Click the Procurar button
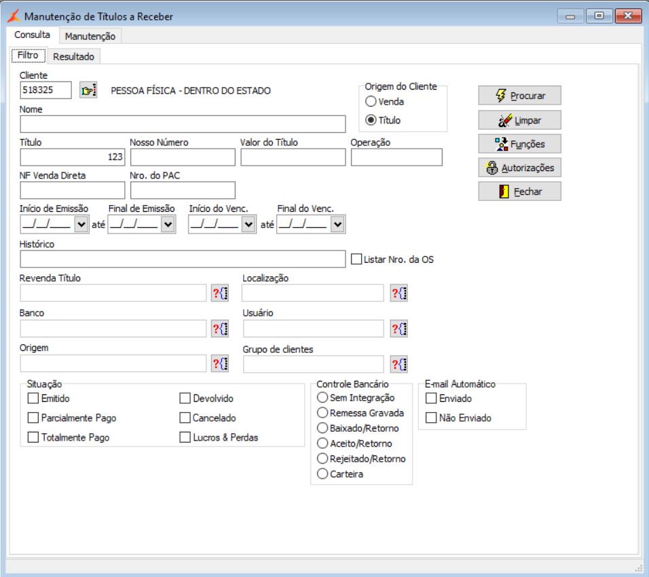 (x=520, y=96)
